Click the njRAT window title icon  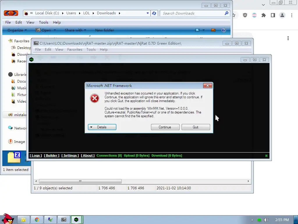31,60
